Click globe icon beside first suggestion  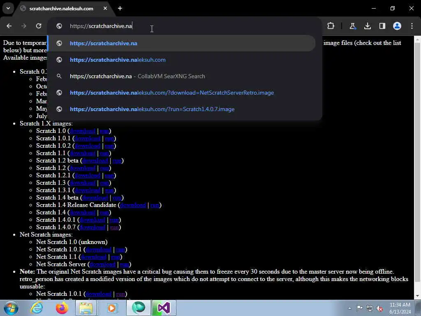tap(59, 43)
